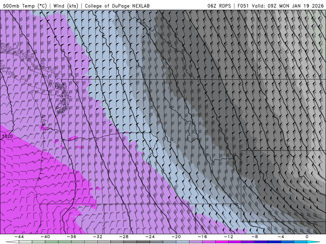This screenshot has height=244, width=326.
Task: Click the -16 color bar label
Action: tap(202, 237)
